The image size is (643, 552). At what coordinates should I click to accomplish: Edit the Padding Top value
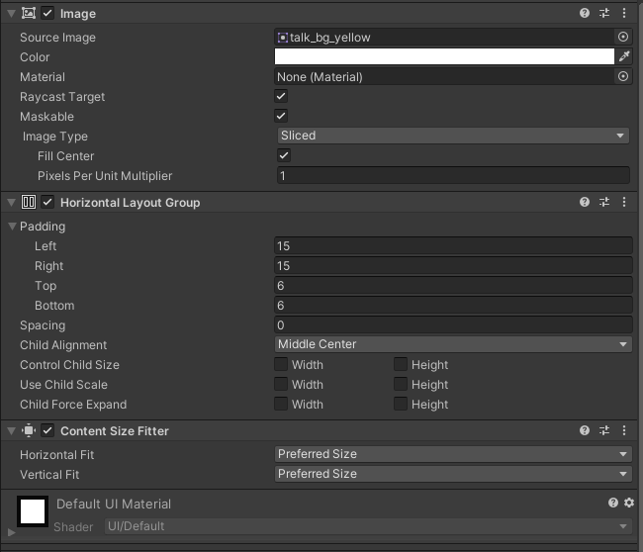tap(453, 286)
